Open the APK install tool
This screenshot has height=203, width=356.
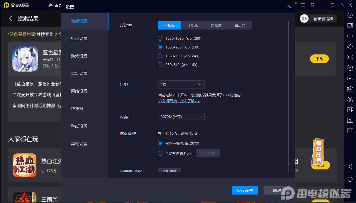pos(350,89)
